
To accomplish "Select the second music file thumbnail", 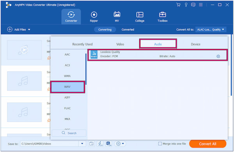I will coord(24,81).
